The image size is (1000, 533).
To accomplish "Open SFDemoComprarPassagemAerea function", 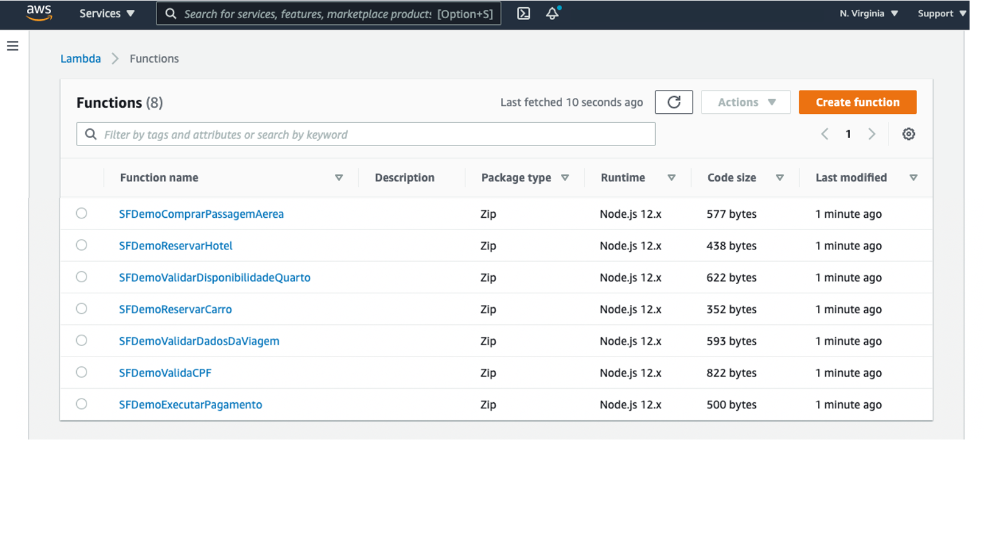I will click(202, 214).
